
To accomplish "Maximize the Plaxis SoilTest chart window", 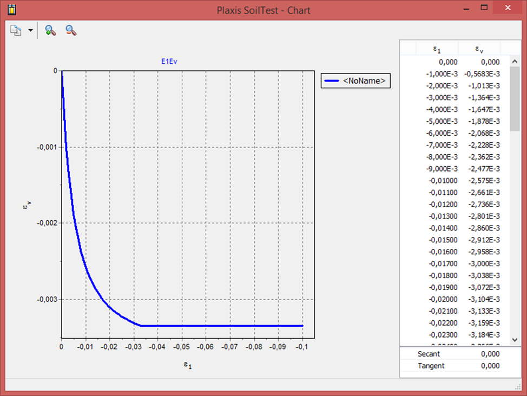I will [x=484, y=8].
